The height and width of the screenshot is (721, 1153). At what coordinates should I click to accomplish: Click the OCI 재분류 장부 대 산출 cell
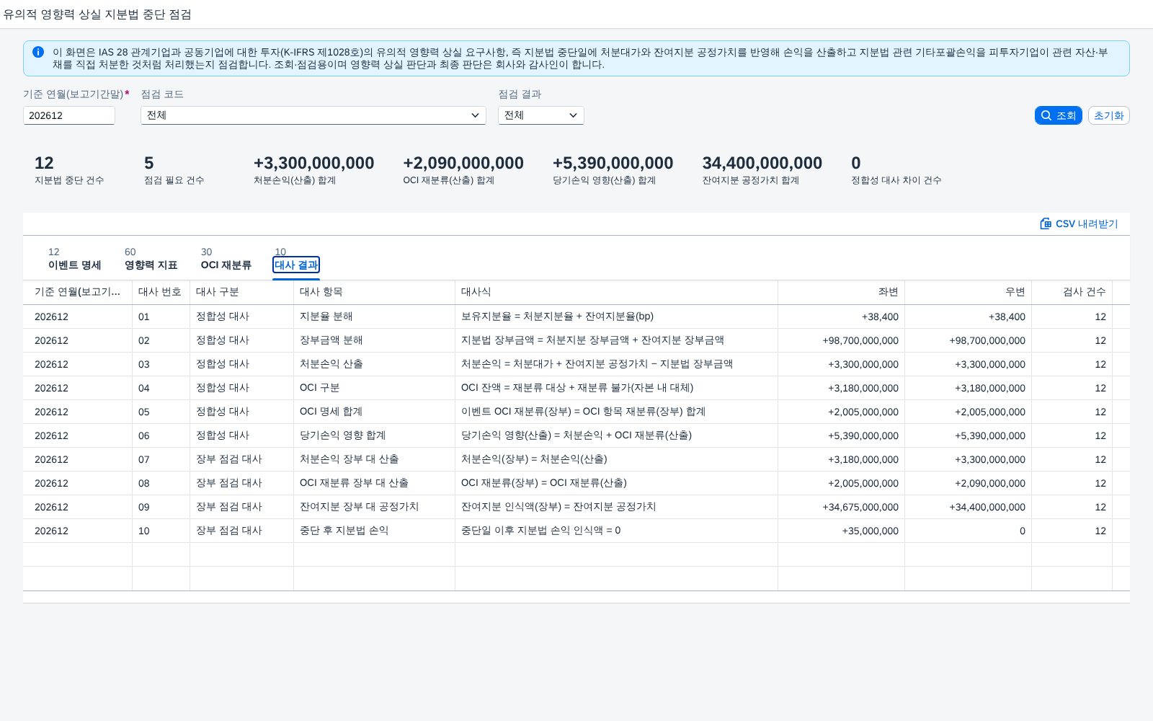pyautogui.click(x=374, y=483)
